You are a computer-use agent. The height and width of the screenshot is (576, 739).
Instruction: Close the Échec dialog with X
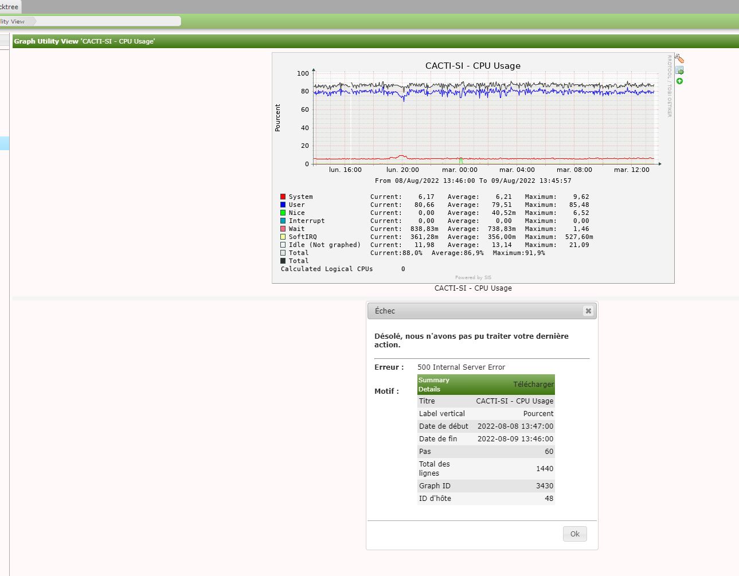click(588, 311)
